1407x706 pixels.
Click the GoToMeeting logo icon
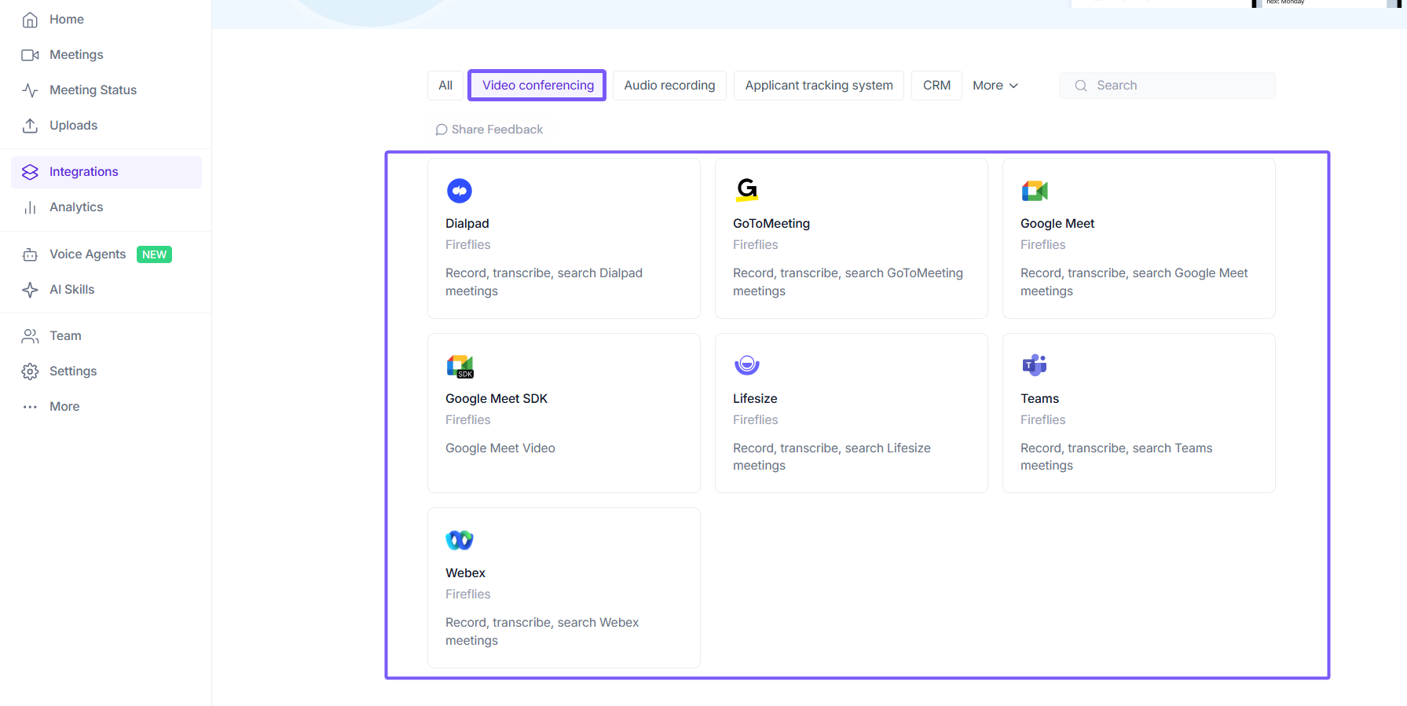747,190
